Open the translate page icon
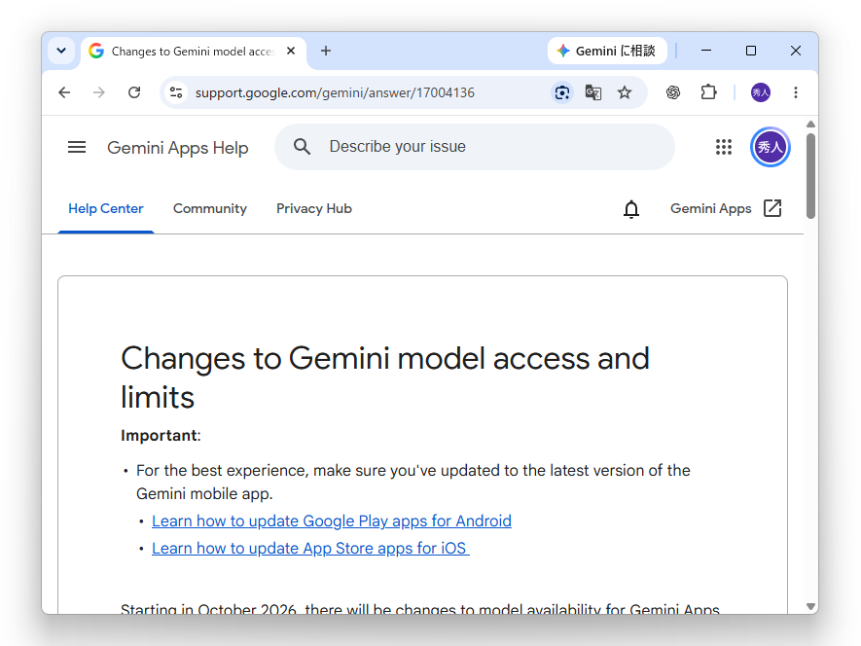861x646 pixels. [593, 92]
